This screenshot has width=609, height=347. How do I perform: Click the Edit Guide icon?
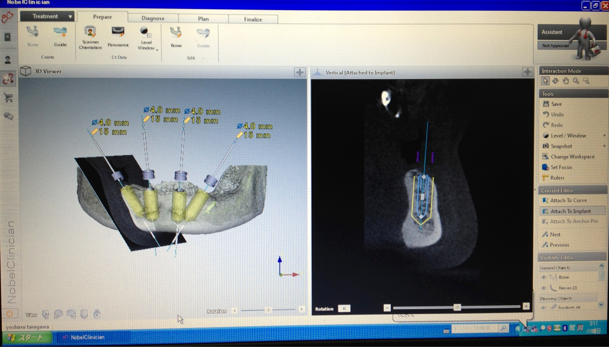click(x=203, y=37)
